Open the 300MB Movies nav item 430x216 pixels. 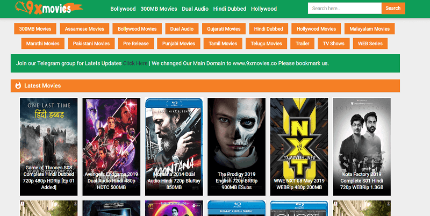pos(159,9)
